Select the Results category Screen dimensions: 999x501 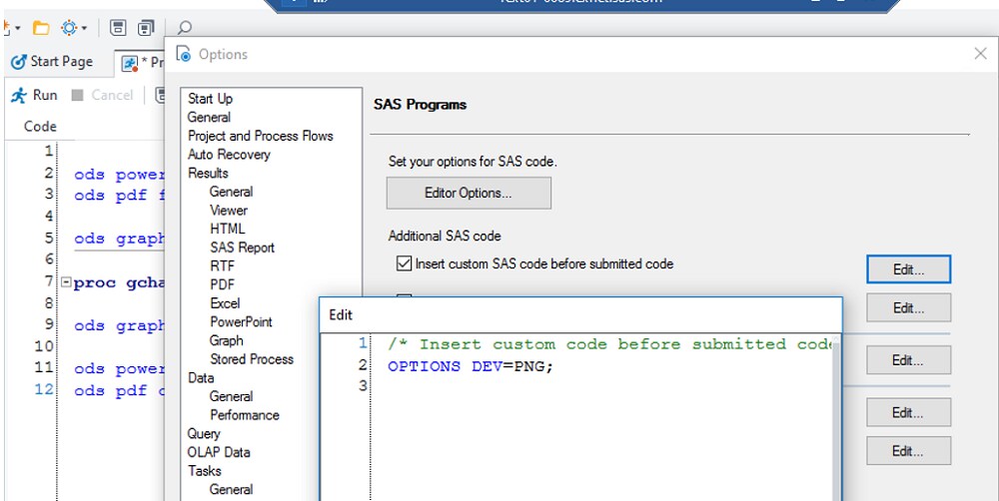[x=208, y=173]
